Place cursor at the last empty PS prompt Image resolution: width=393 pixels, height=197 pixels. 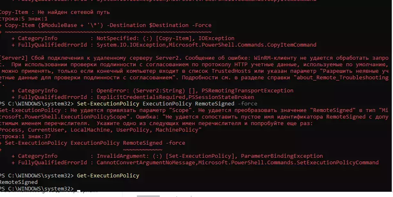point(78,189)
